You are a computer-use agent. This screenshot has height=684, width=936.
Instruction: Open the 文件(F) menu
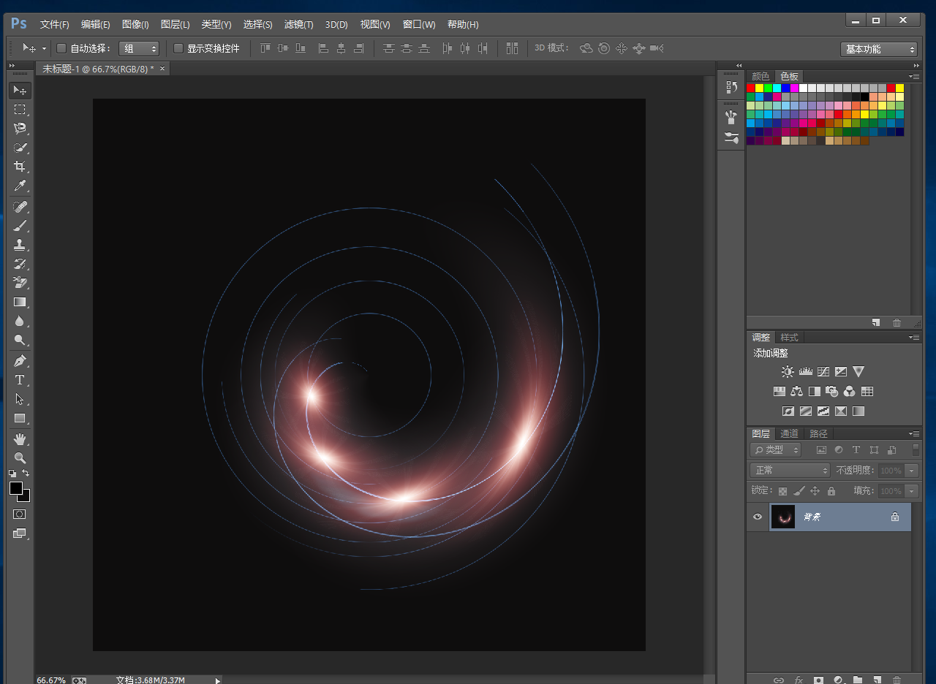click(55, 24)
